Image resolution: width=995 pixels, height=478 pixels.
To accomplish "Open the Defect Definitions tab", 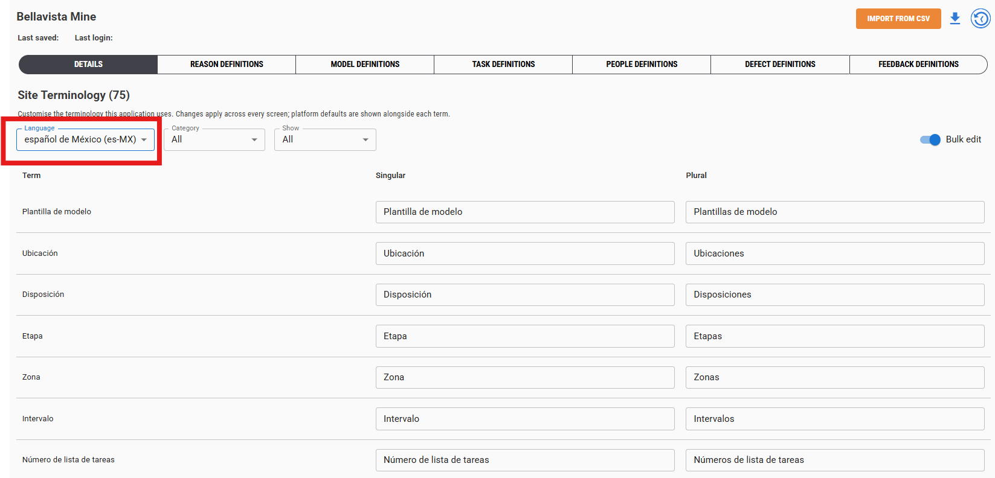I will pos(780,65).
